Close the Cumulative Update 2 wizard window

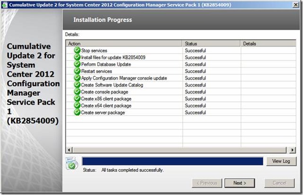click(295, 5)
